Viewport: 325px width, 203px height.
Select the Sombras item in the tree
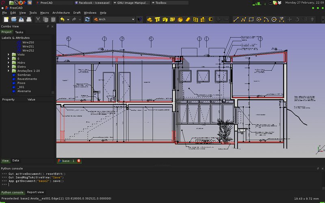point(24,75)
